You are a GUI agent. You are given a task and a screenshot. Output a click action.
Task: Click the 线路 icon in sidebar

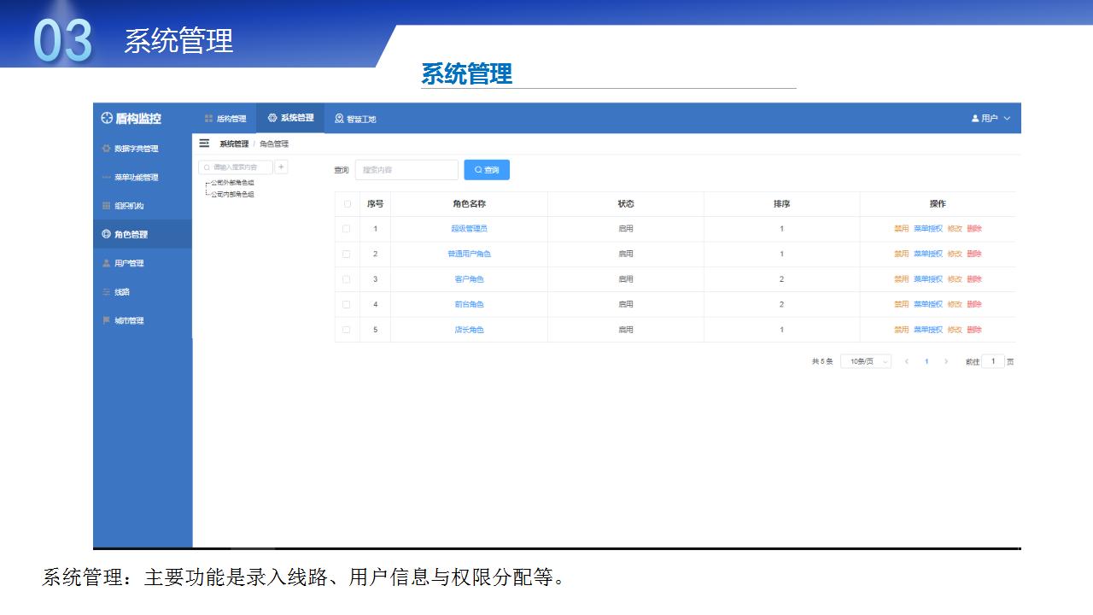click(x=106, y=292)
